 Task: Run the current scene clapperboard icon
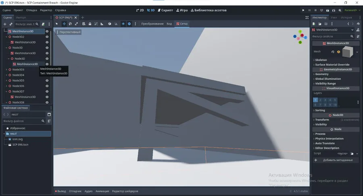(328, 10)
